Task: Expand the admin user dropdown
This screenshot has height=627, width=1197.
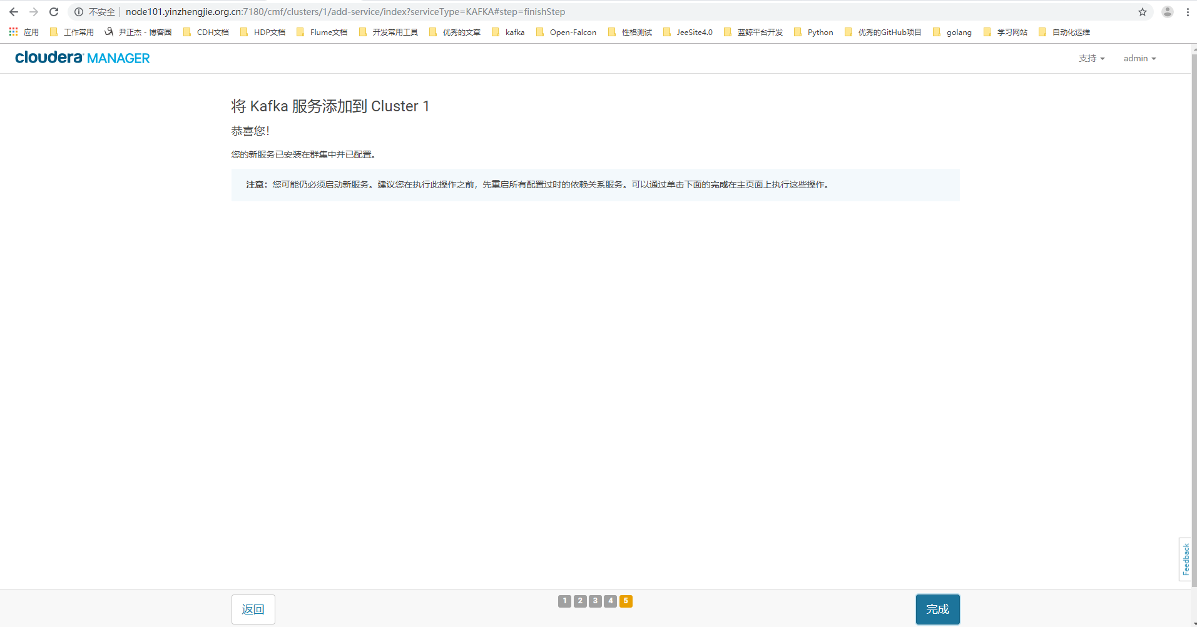Action: 1139,58
